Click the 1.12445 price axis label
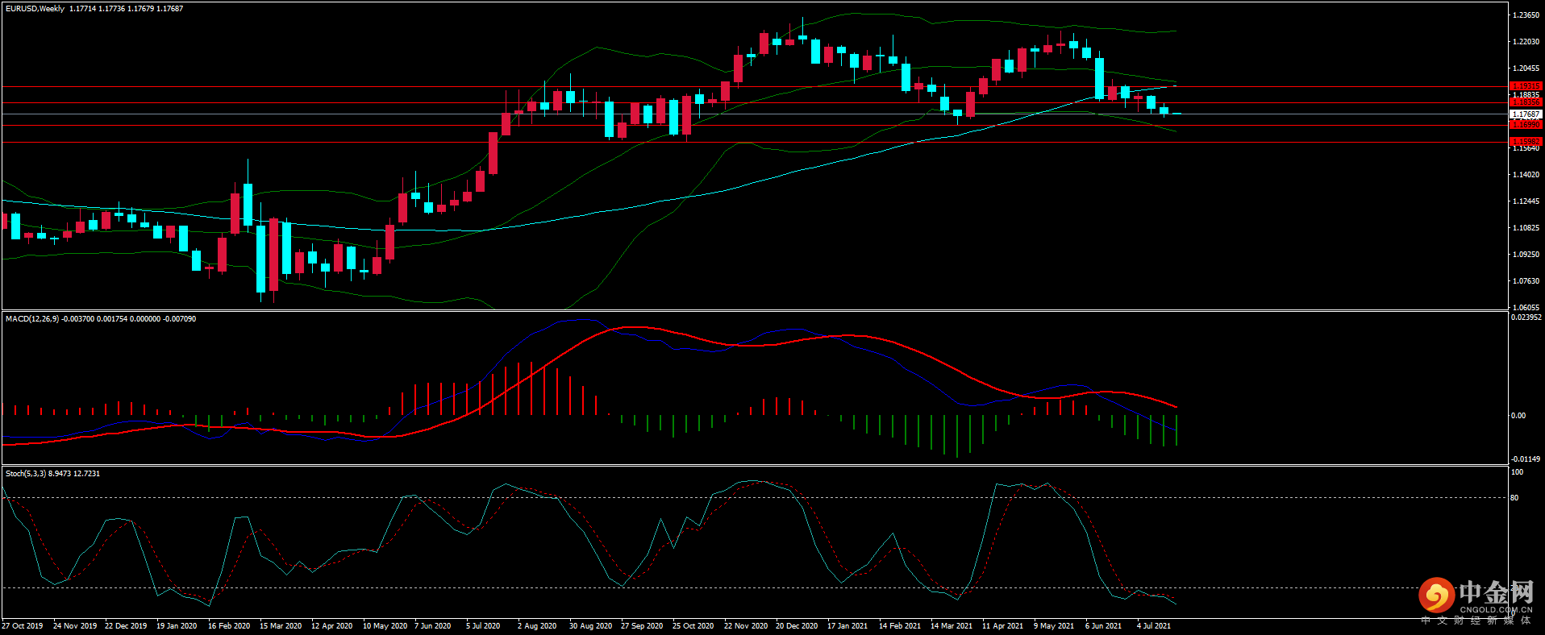1545x635 pixels. tap(1526, 201)
